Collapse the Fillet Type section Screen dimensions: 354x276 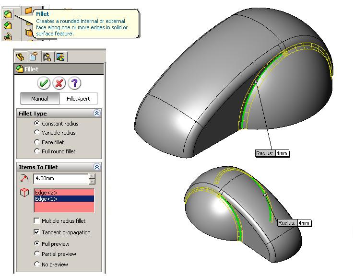pyautogui.click(x=97, y=113)
